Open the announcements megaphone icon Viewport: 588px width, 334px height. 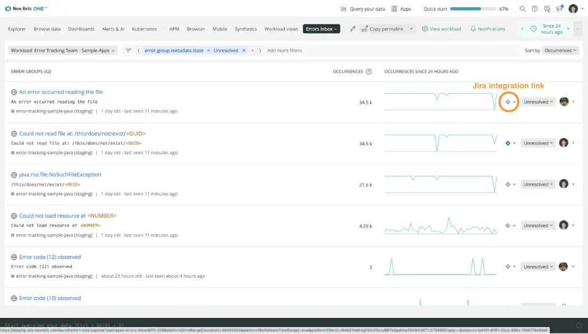pos(559,9)
